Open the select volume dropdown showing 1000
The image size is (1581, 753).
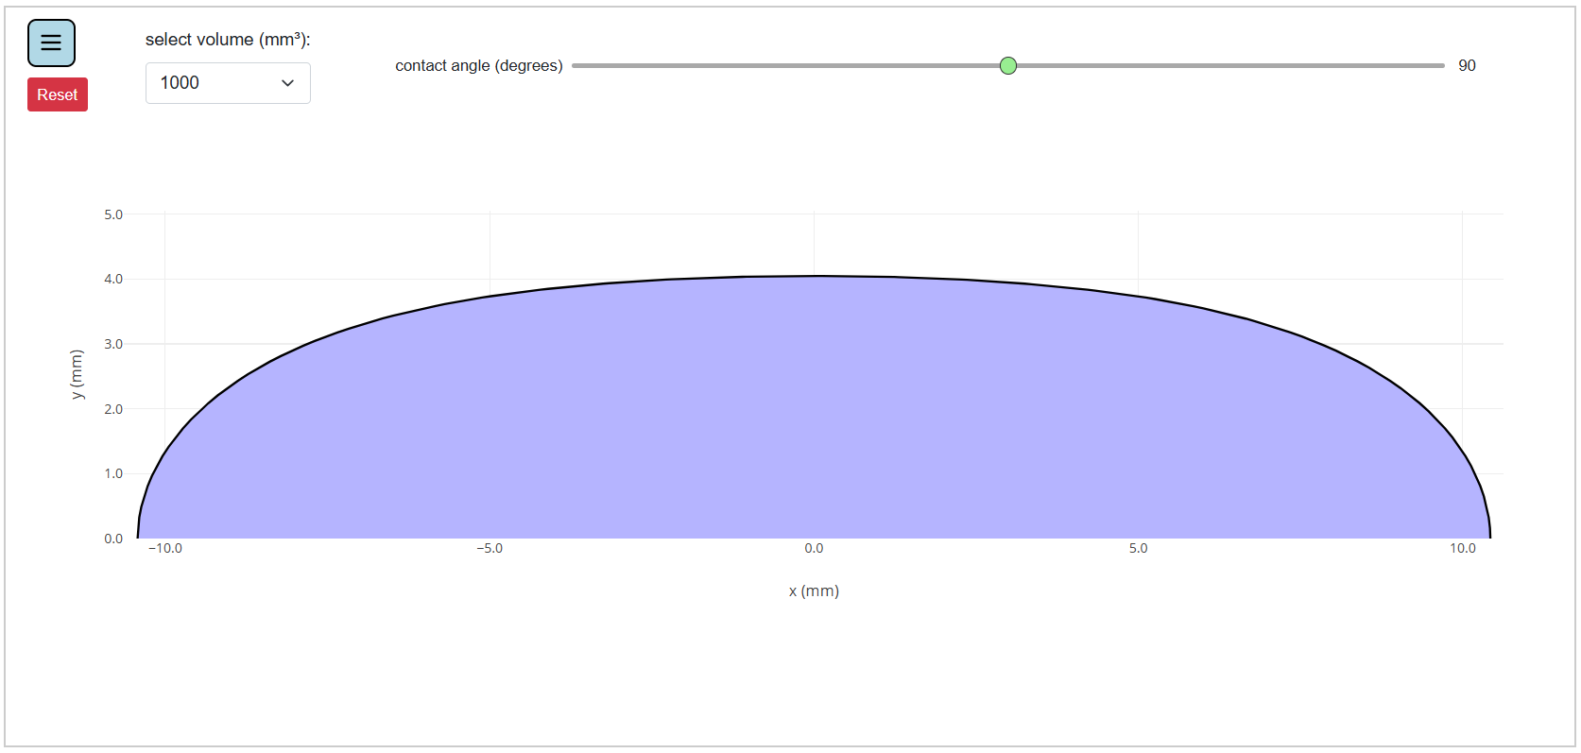click(x=227, y=83)
